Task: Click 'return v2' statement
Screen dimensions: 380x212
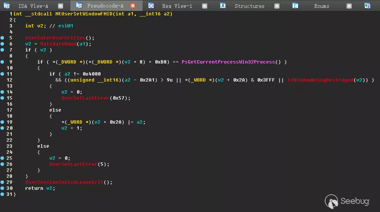Action: pyautogui.click(x=40, y=188)
